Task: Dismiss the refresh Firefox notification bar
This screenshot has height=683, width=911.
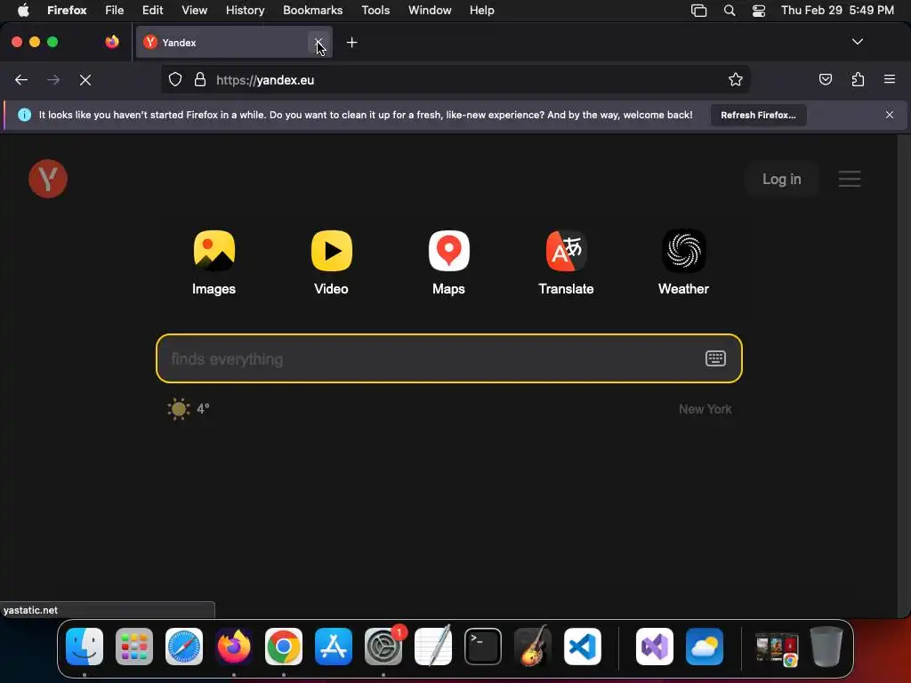Action: coord(890,115)
